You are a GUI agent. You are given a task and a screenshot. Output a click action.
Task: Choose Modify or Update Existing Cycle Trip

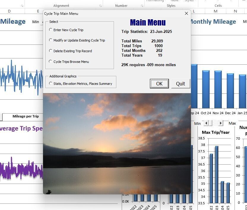tap(51, 40)
